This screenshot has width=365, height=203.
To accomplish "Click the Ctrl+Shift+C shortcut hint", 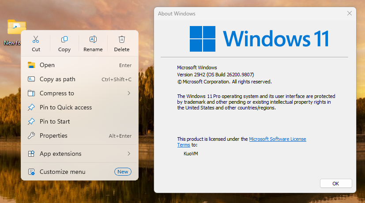I will (x=117, y=79).
